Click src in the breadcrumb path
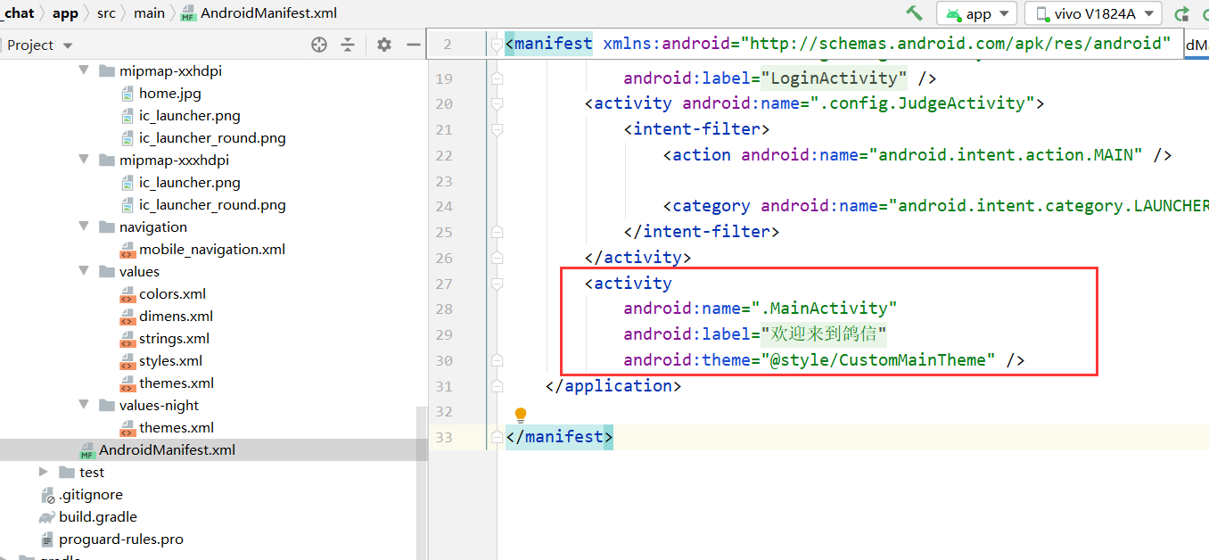Image resolution: width=1209 pixels, height=560 pixels. pos(108,13)
